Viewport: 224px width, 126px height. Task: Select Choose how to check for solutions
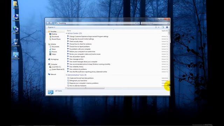pyautogui.click(x=80, y=44)
